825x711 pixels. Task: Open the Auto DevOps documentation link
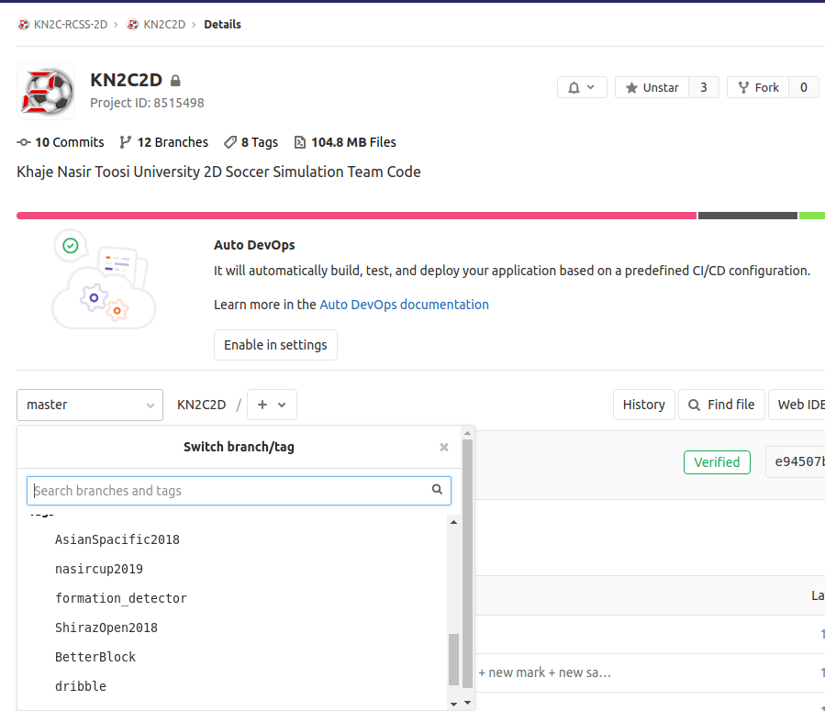tap(404, 305)
